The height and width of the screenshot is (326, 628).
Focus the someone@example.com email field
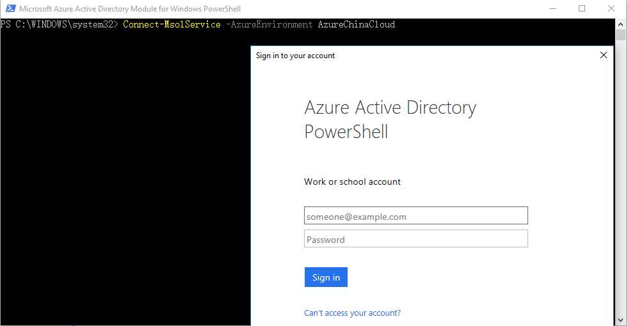(x=415, y=216)
